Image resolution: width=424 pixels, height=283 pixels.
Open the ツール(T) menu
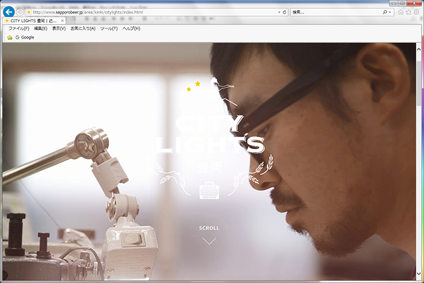(x=109, y=29)
